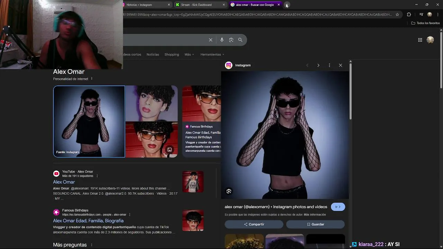
Task: Go to the next image in the panel
Action: point(318,65)
